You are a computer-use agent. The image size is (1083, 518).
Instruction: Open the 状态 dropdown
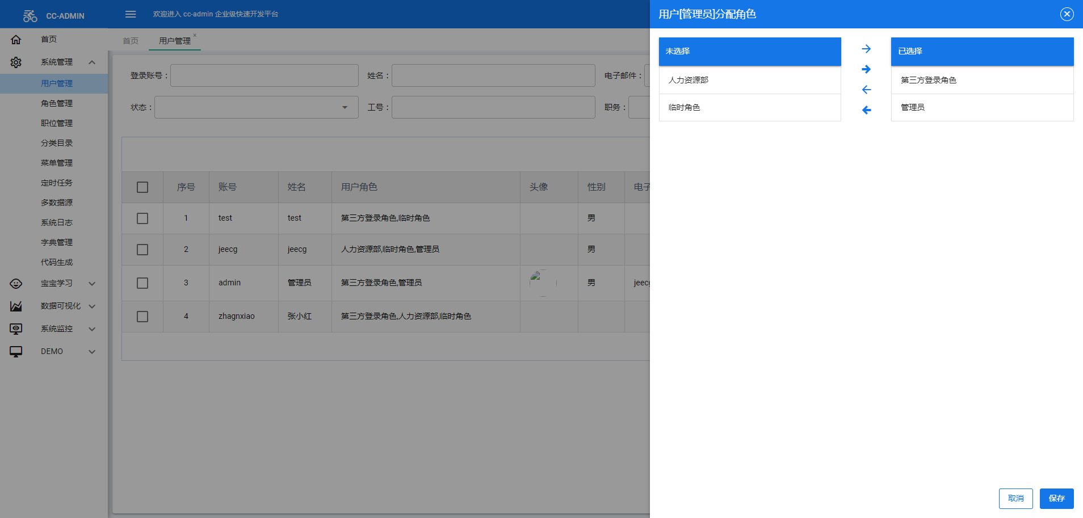tap(257, 107)
